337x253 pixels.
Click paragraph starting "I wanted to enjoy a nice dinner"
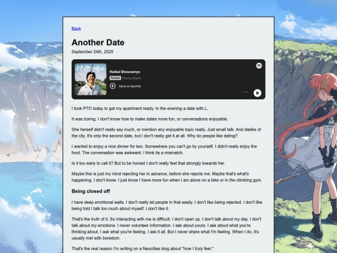(164, 149)
